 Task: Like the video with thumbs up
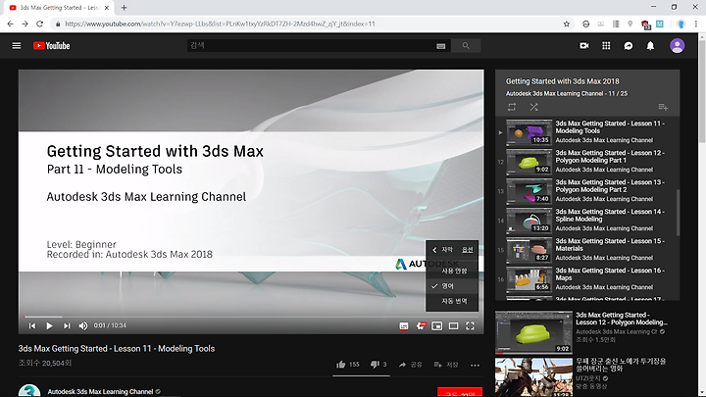click(347, 365)
